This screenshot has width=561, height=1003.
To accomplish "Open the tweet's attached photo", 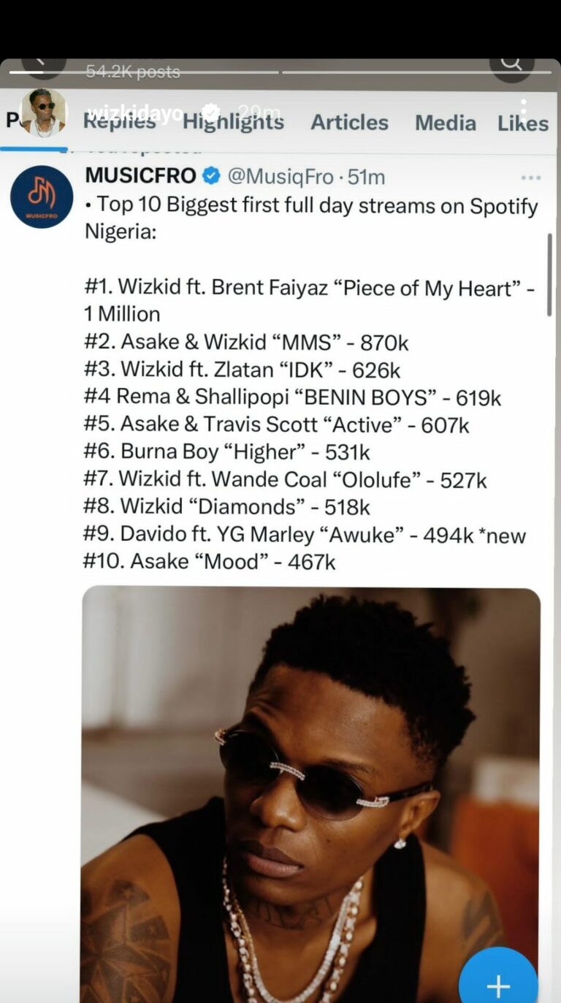I will click(x=310, y=794).
